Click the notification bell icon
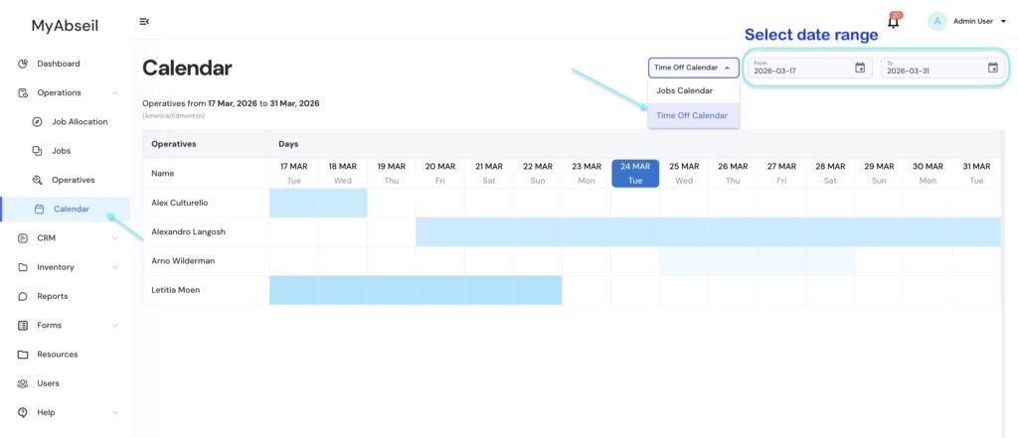The image size is (1018, 438). click(x=893, y=22)
